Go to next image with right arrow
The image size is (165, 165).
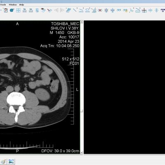(x=62, y=10)
